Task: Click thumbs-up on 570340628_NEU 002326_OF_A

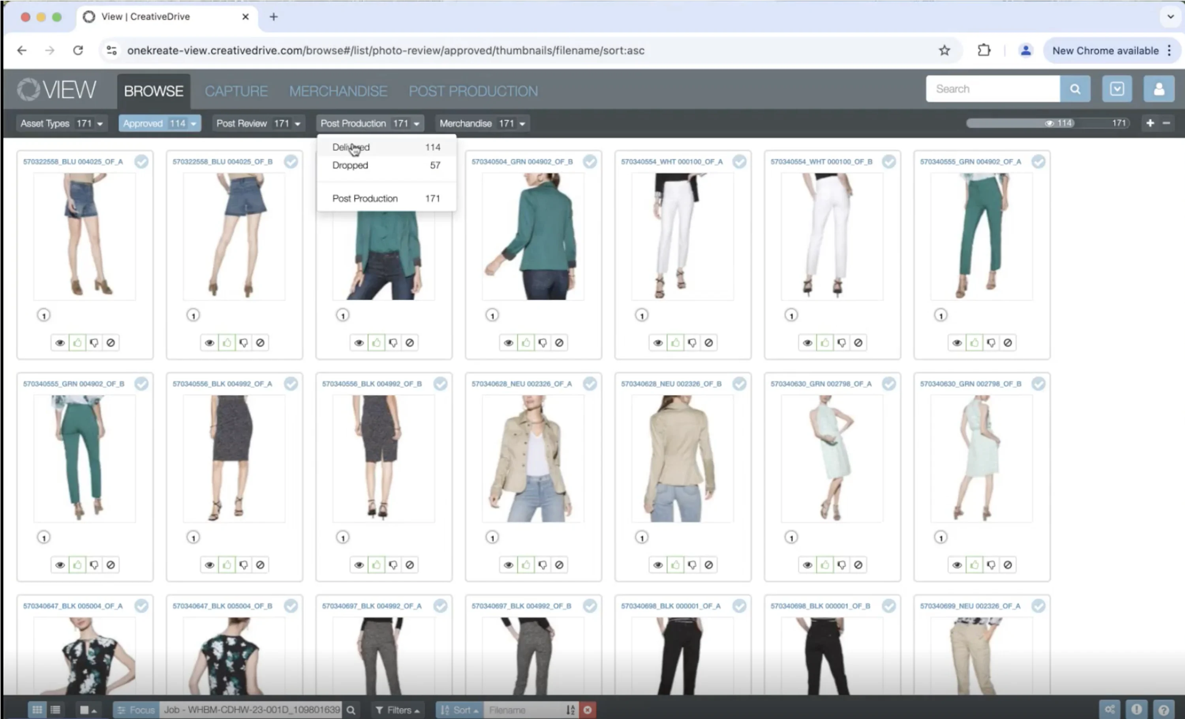Action: tap(526, 565)
